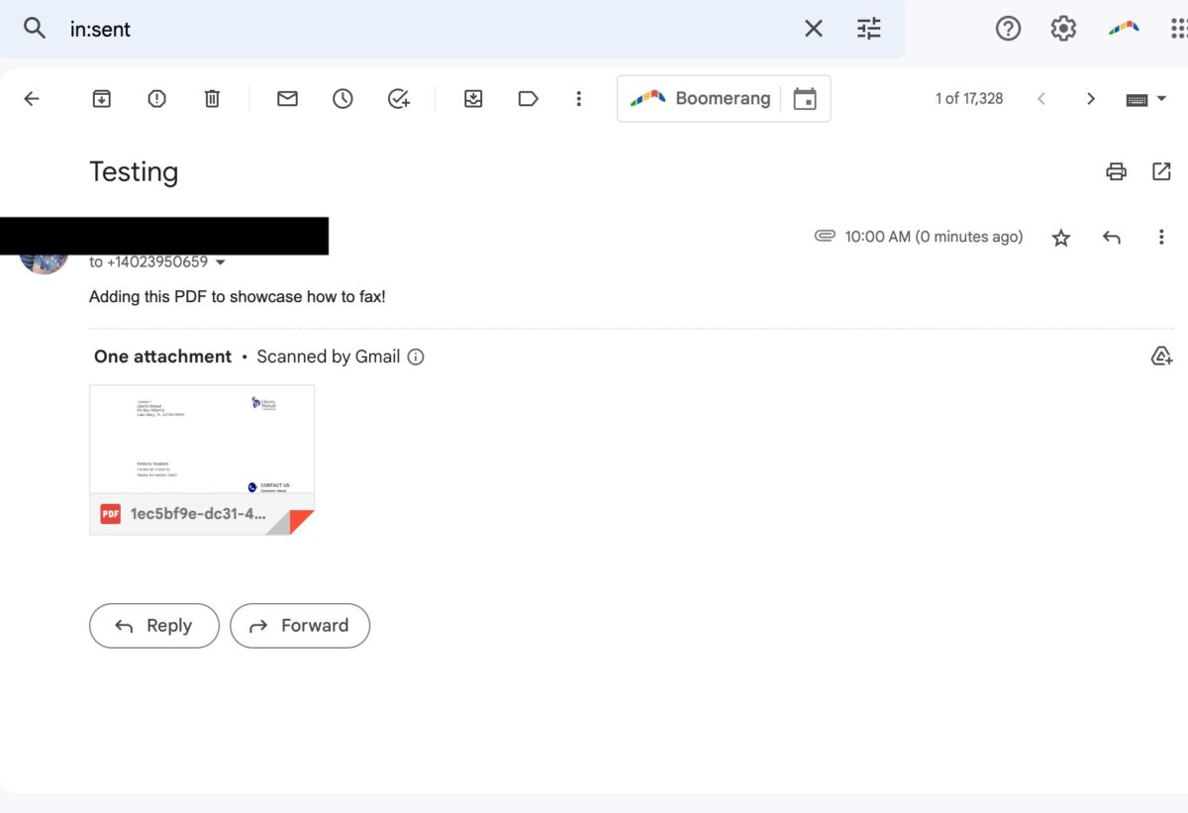Click the Testing subject heading
Viewport: 1188px width, 813px height.
[x=134, y=171]
